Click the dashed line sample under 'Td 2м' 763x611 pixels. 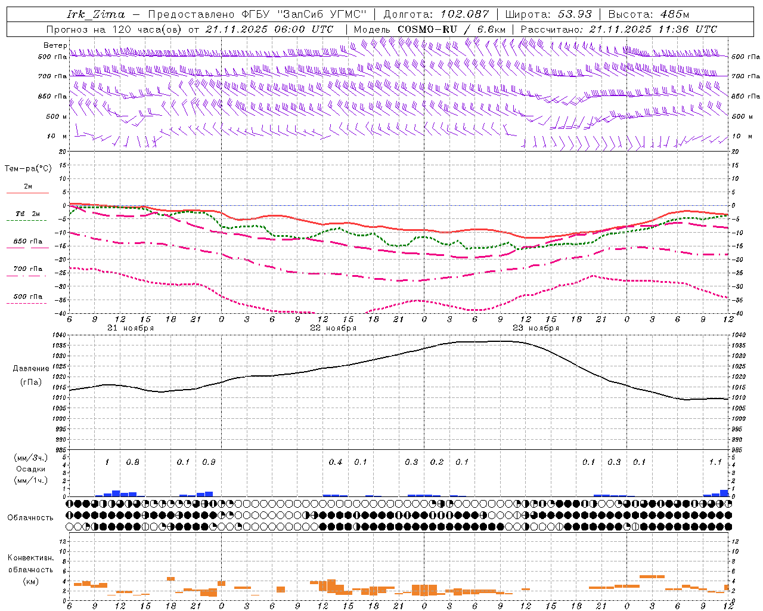27,220
